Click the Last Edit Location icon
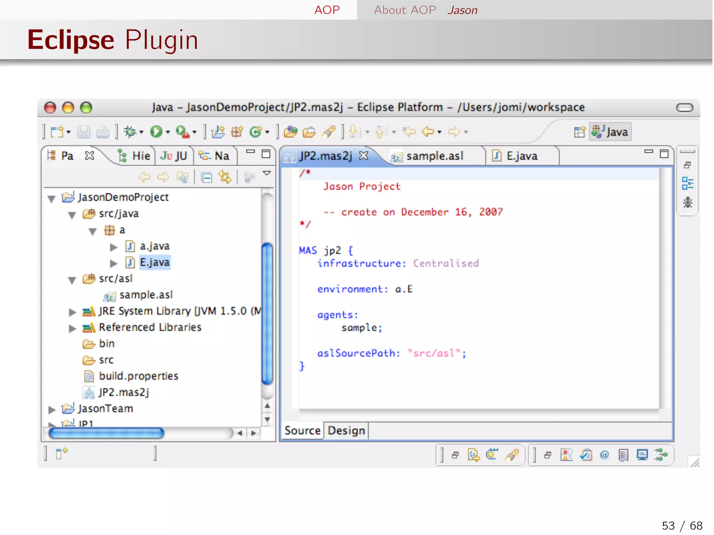 [409, 132]
